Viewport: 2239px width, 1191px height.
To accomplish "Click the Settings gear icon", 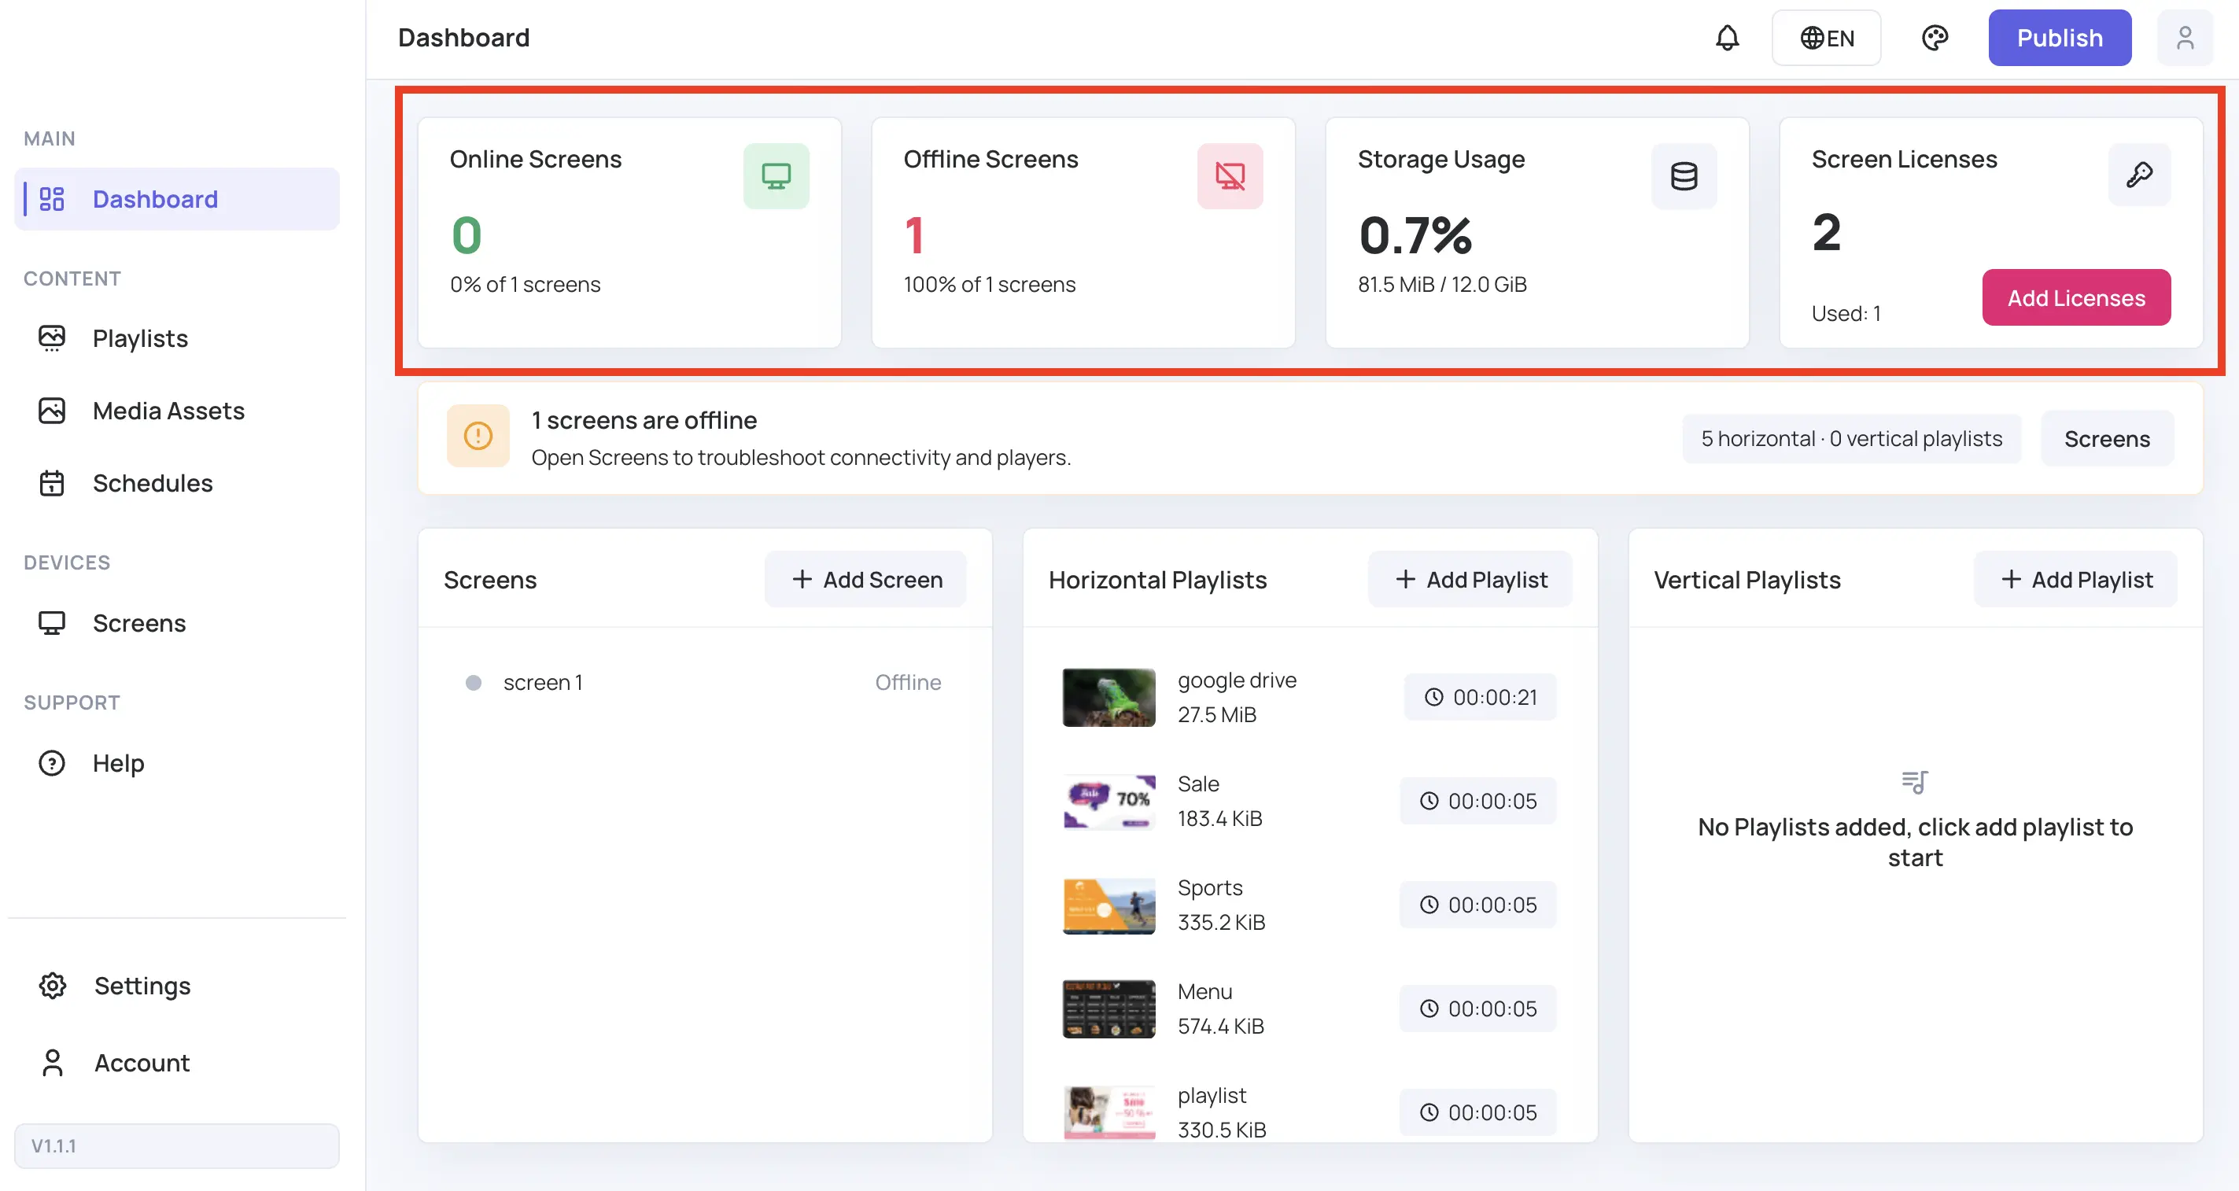I will coord(53,986).
